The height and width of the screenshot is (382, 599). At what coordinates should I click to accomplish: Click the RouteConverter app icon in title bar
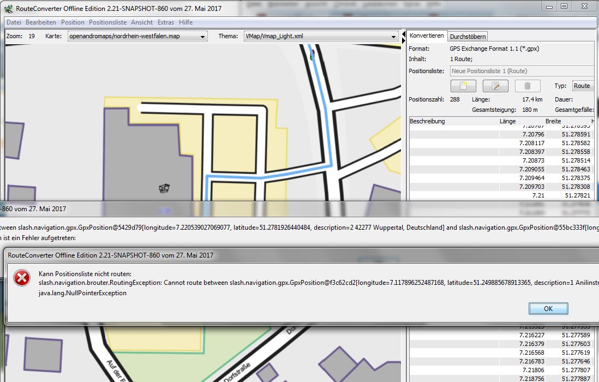tap(8, 8)
